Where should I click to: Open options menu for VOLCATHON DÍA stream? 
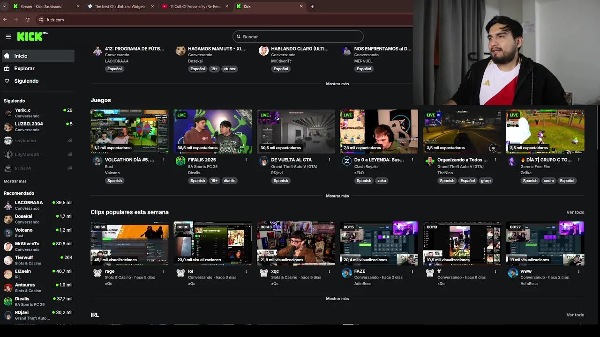[163, 160]
